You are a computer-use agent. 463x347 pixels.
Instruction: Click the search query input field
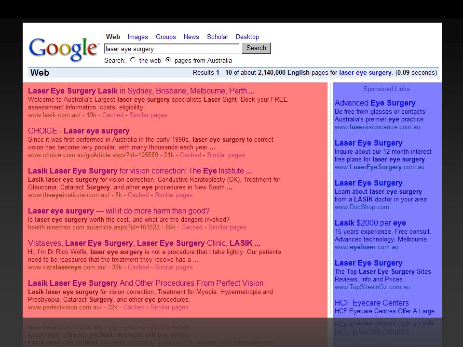tap(172, 49)
